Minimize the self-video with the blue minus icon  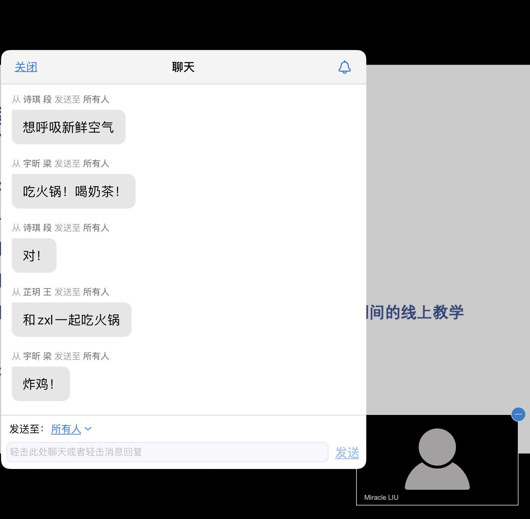(518, 414)
